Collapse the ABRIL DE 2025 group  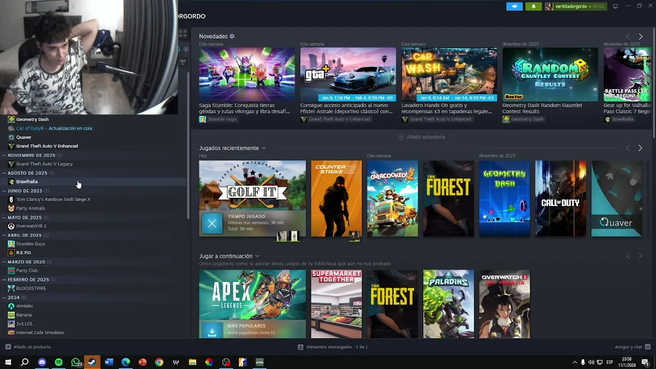pos(4,235)
